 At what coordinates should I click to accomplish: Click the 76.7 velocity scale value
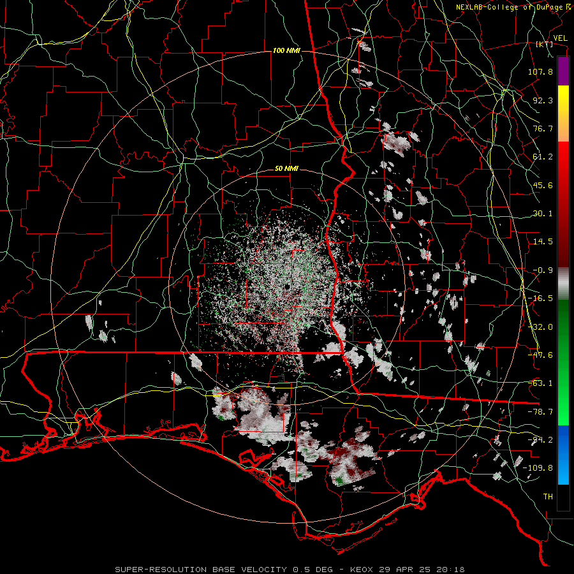click(x=543, y=128)
